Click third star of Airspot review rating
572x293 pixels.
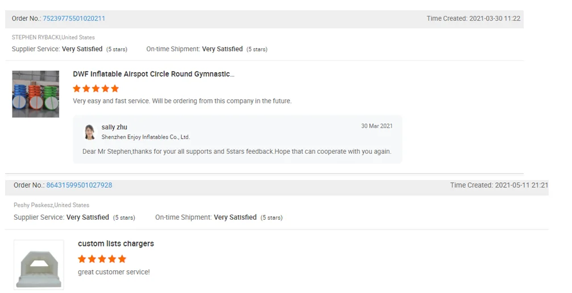[x=96, y=89]
